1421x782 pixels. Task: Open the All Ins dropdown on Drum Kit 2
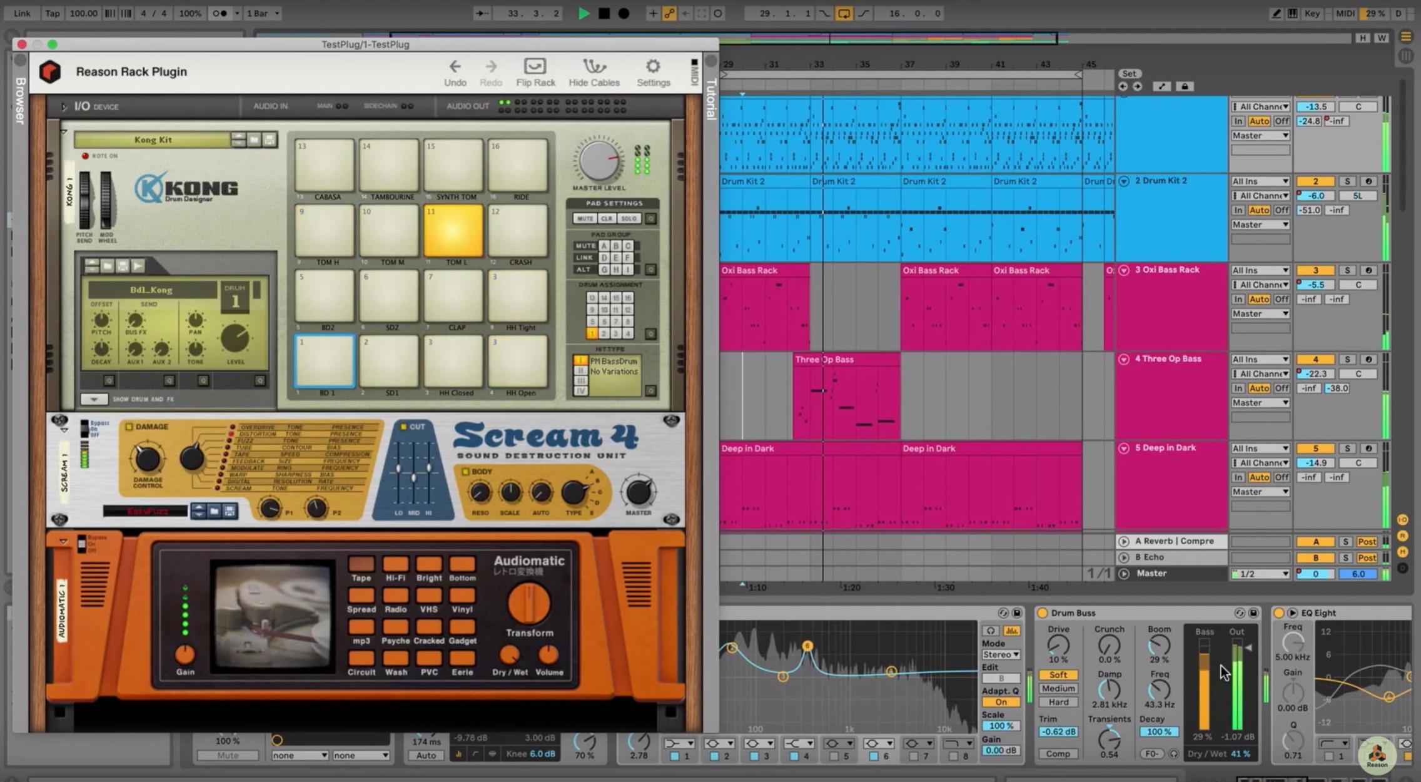click(1260, 181)
